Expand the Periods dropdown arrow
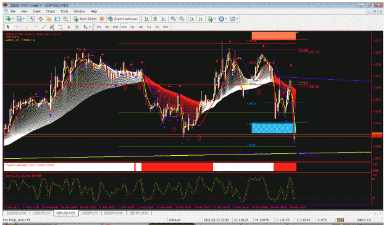This screenshot has width=386, height=225. pyautogui.click(x=226, y=19)
